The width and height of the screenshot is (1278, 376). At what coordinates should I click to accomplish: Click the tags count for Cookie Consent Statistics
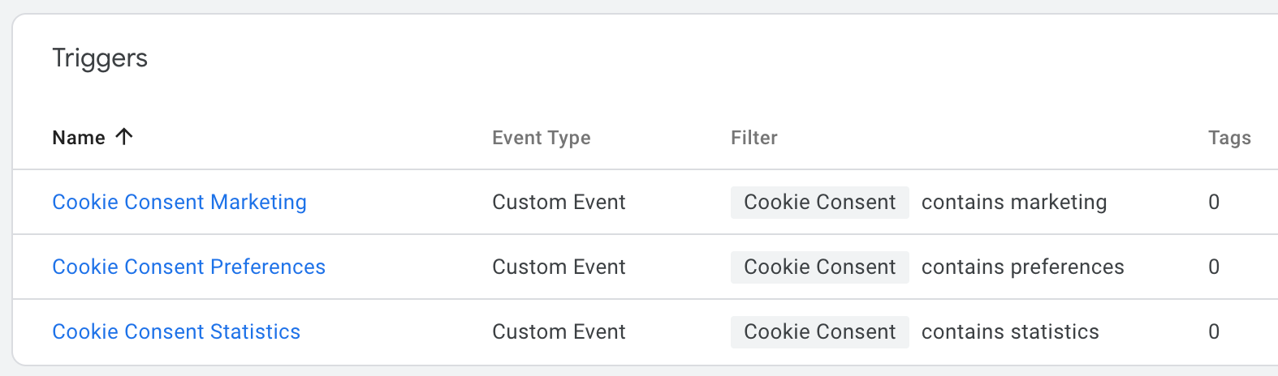pyautogui.click(x=1214, y=331)
